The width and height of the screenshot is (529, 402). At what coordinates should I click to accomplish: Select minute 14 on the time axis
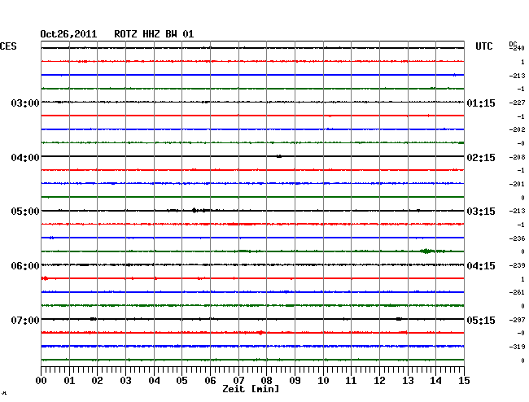[x=435, y=380]
